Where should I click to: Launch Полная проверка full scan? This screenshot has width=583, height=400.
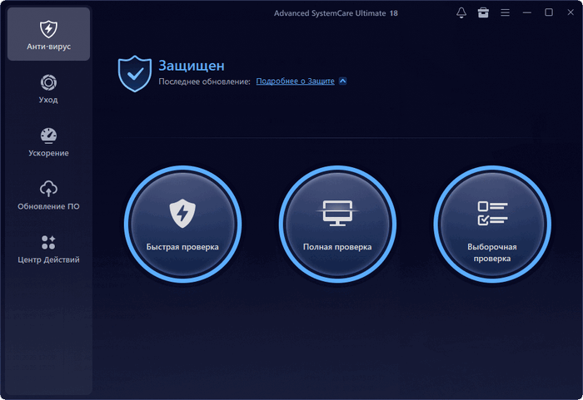(337, 225)
